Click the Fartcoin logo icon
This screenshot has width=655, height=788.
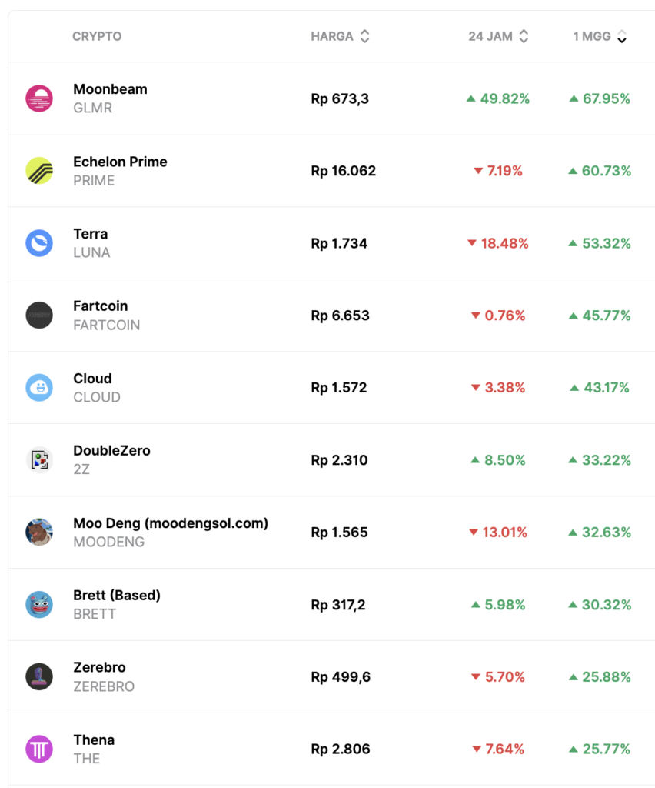point(39,316)
